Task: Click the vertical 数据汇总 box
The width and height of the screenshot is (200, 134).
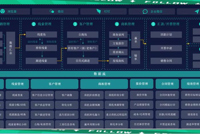Action: 11,48
